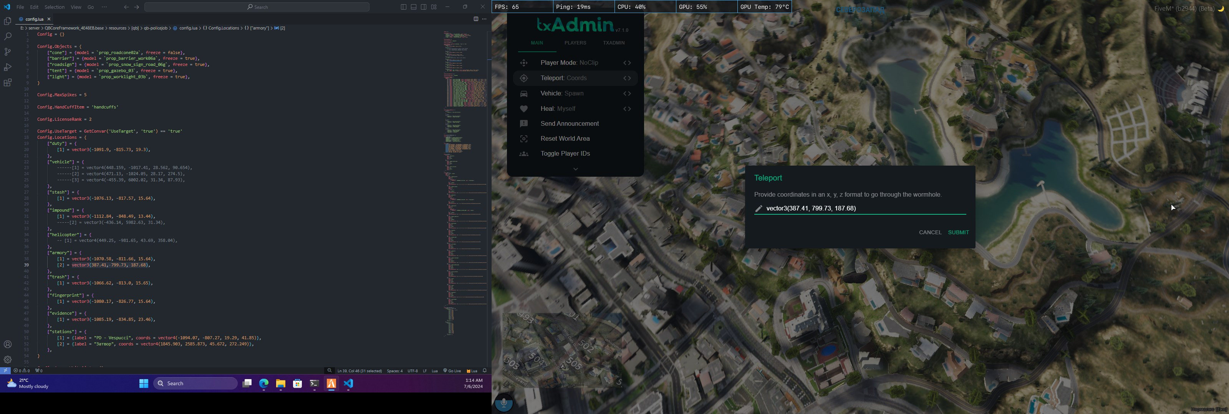Open the Search view in activity bar
This screenshot has width=1229, height=414.
click(8, 36)
